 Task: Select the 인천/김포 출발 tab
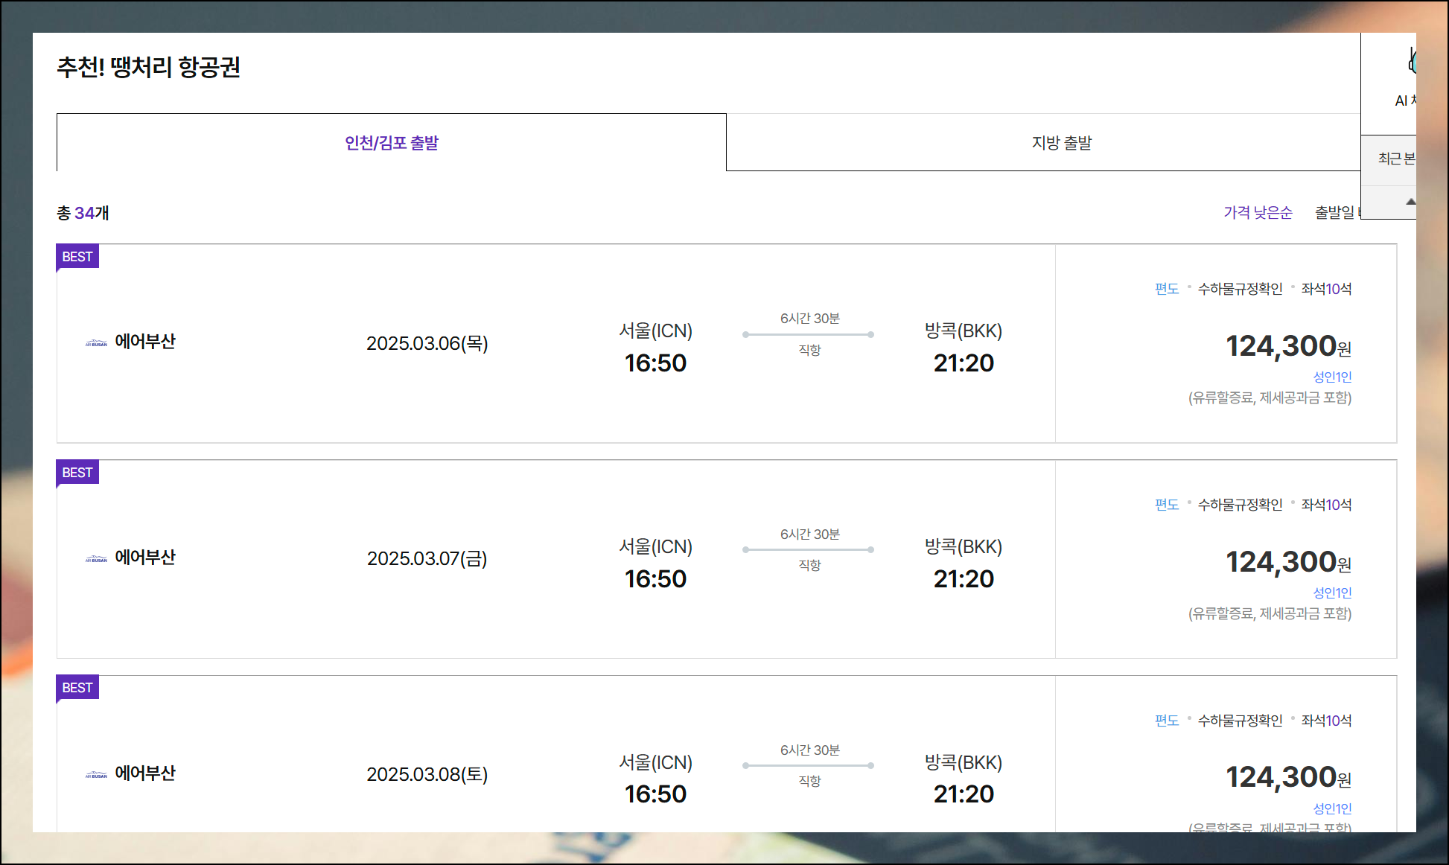coord(392,143)
